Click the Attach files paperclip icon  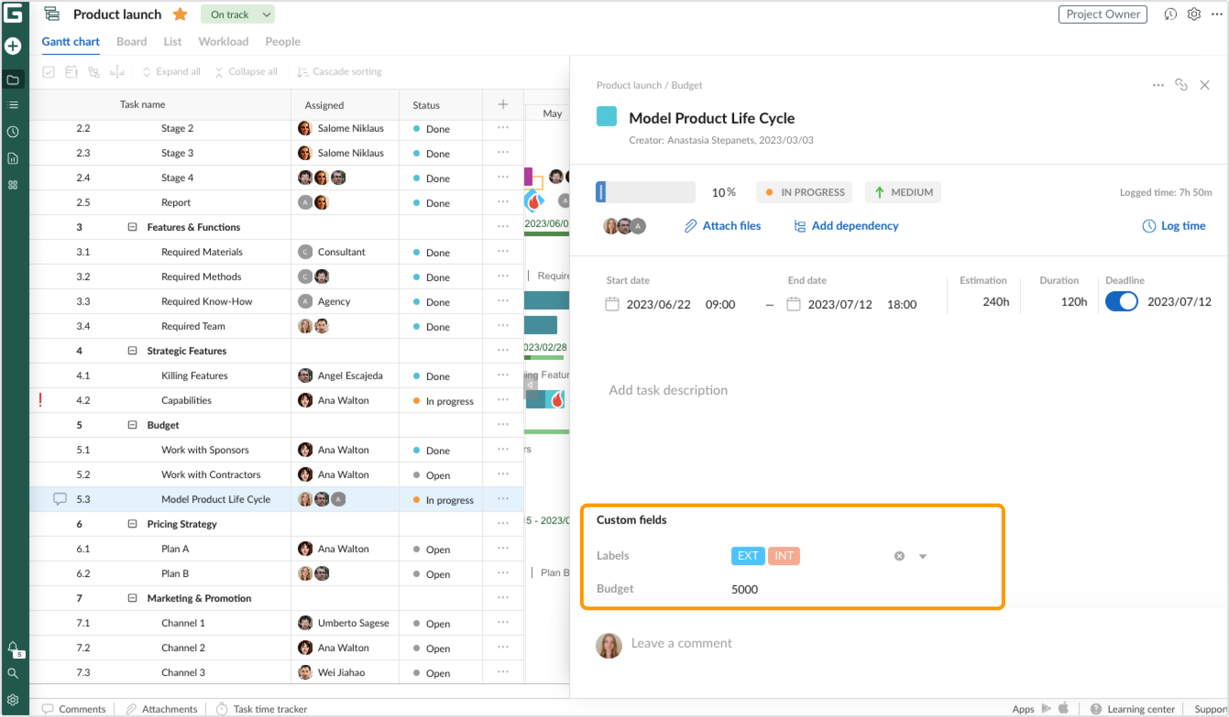click(x=690, y=226)
